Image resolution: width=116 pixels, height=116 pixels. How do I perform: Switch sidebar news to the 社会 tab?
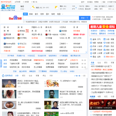[99, 63]
